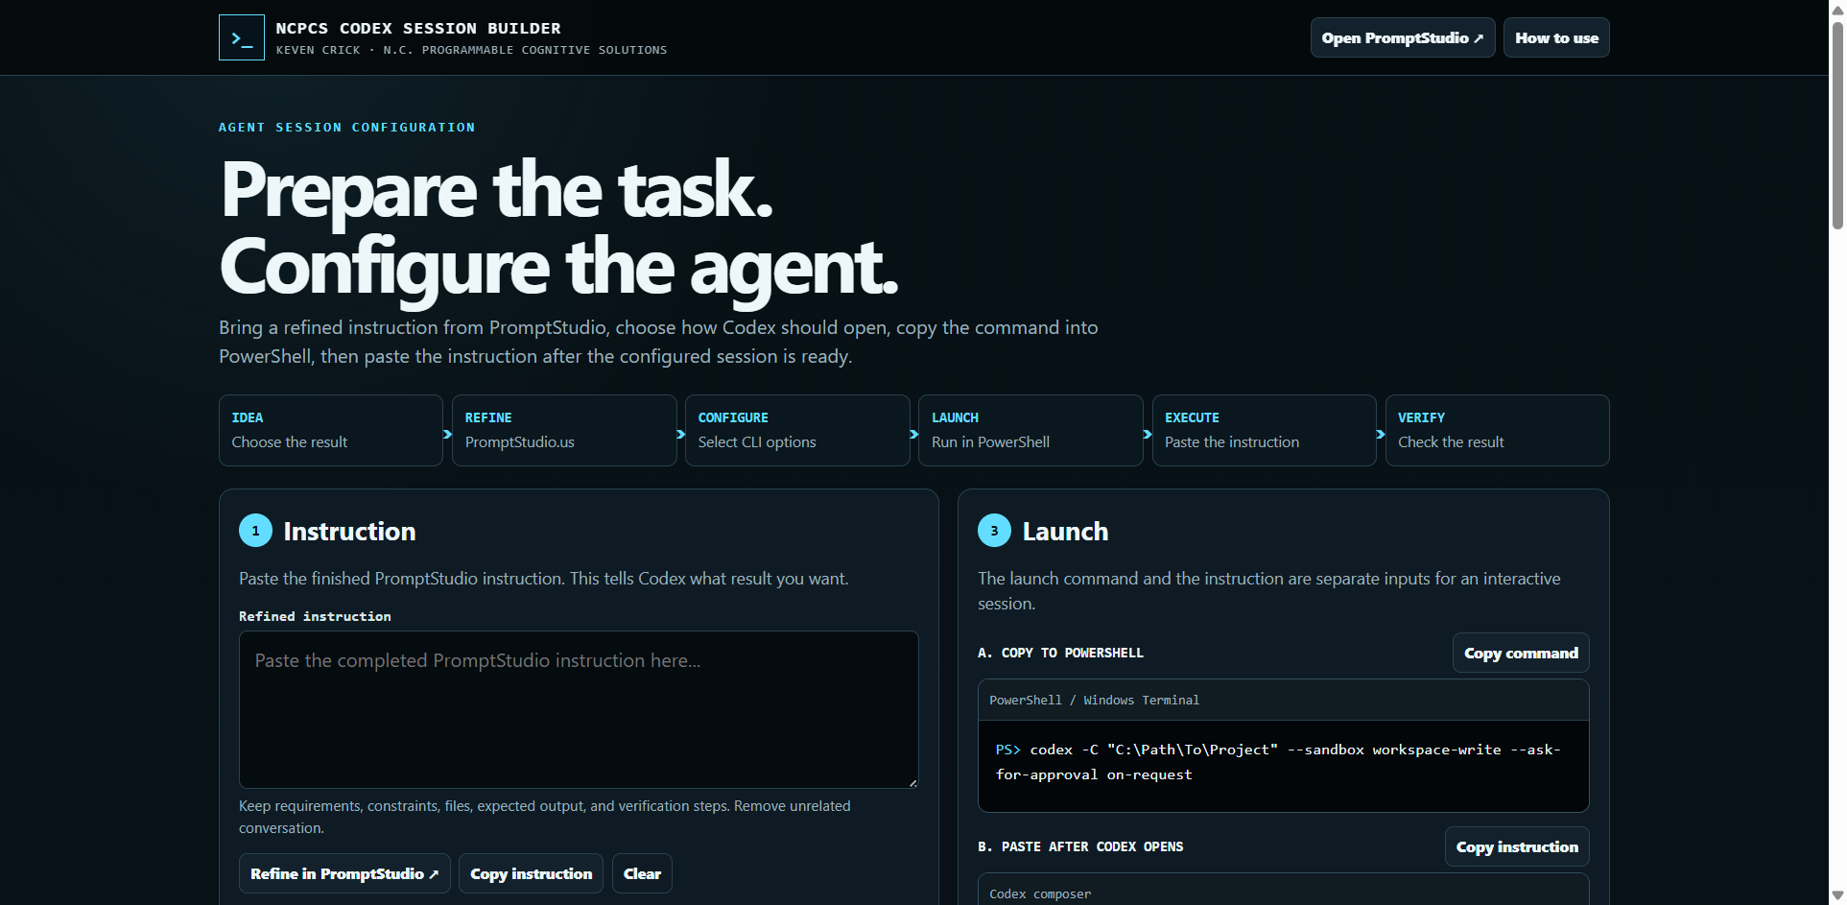This screenshot has width=1847, height=905.
Task: Open the How to use guide
Action: [x=1555, y=37]
